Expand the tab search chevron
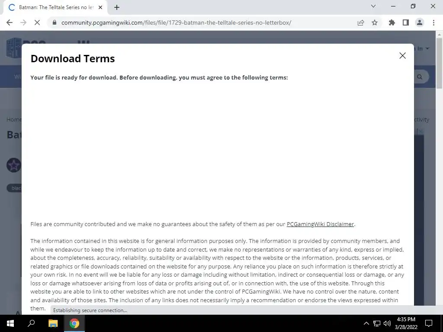This screenshot has width=443, height=332. click(x=373, y=6)
